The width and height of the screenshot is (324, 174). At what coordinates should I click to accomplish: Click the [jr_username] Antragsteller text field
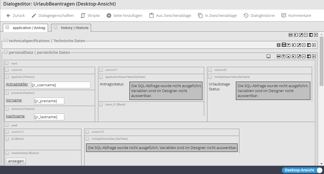click(60, 85)
